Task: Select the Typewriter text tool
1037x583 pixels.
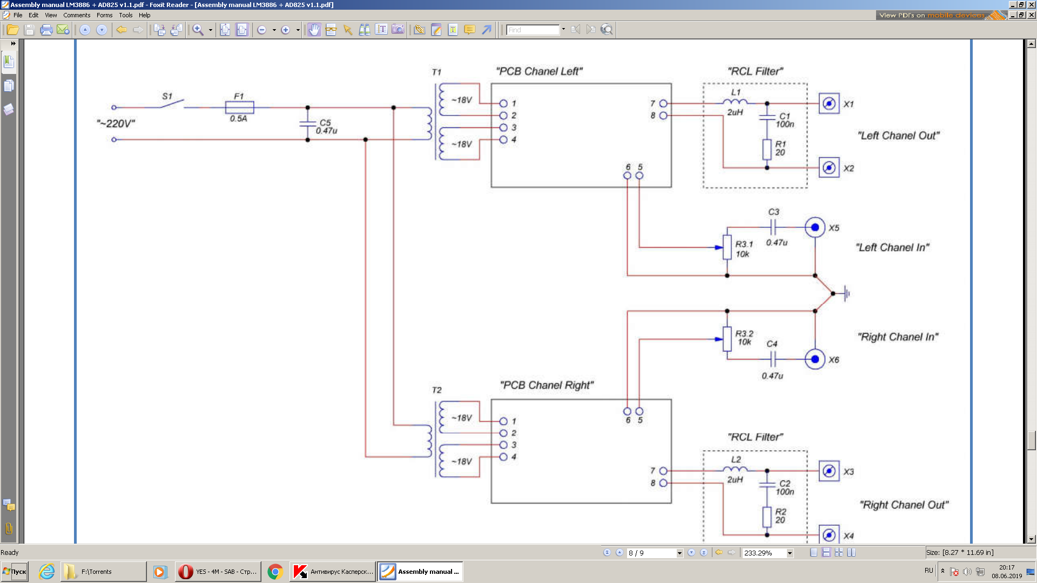Action: click(x=381, y=30)
